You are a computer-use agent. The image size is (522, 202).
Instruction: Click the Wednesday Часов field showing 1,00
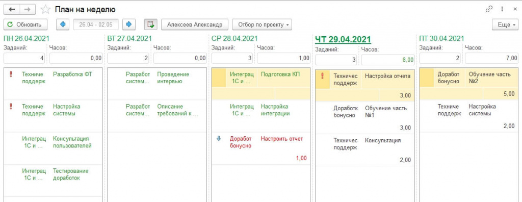point(283,58)
